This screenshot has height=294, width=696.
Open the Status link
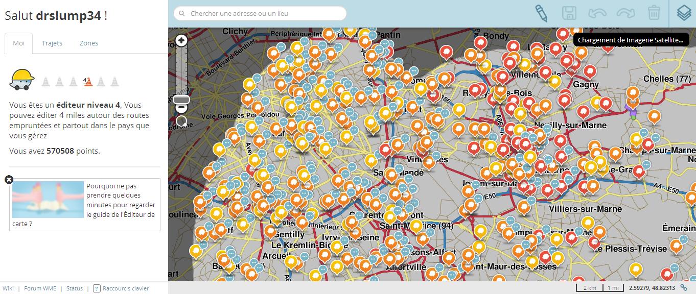coord(75,288)
